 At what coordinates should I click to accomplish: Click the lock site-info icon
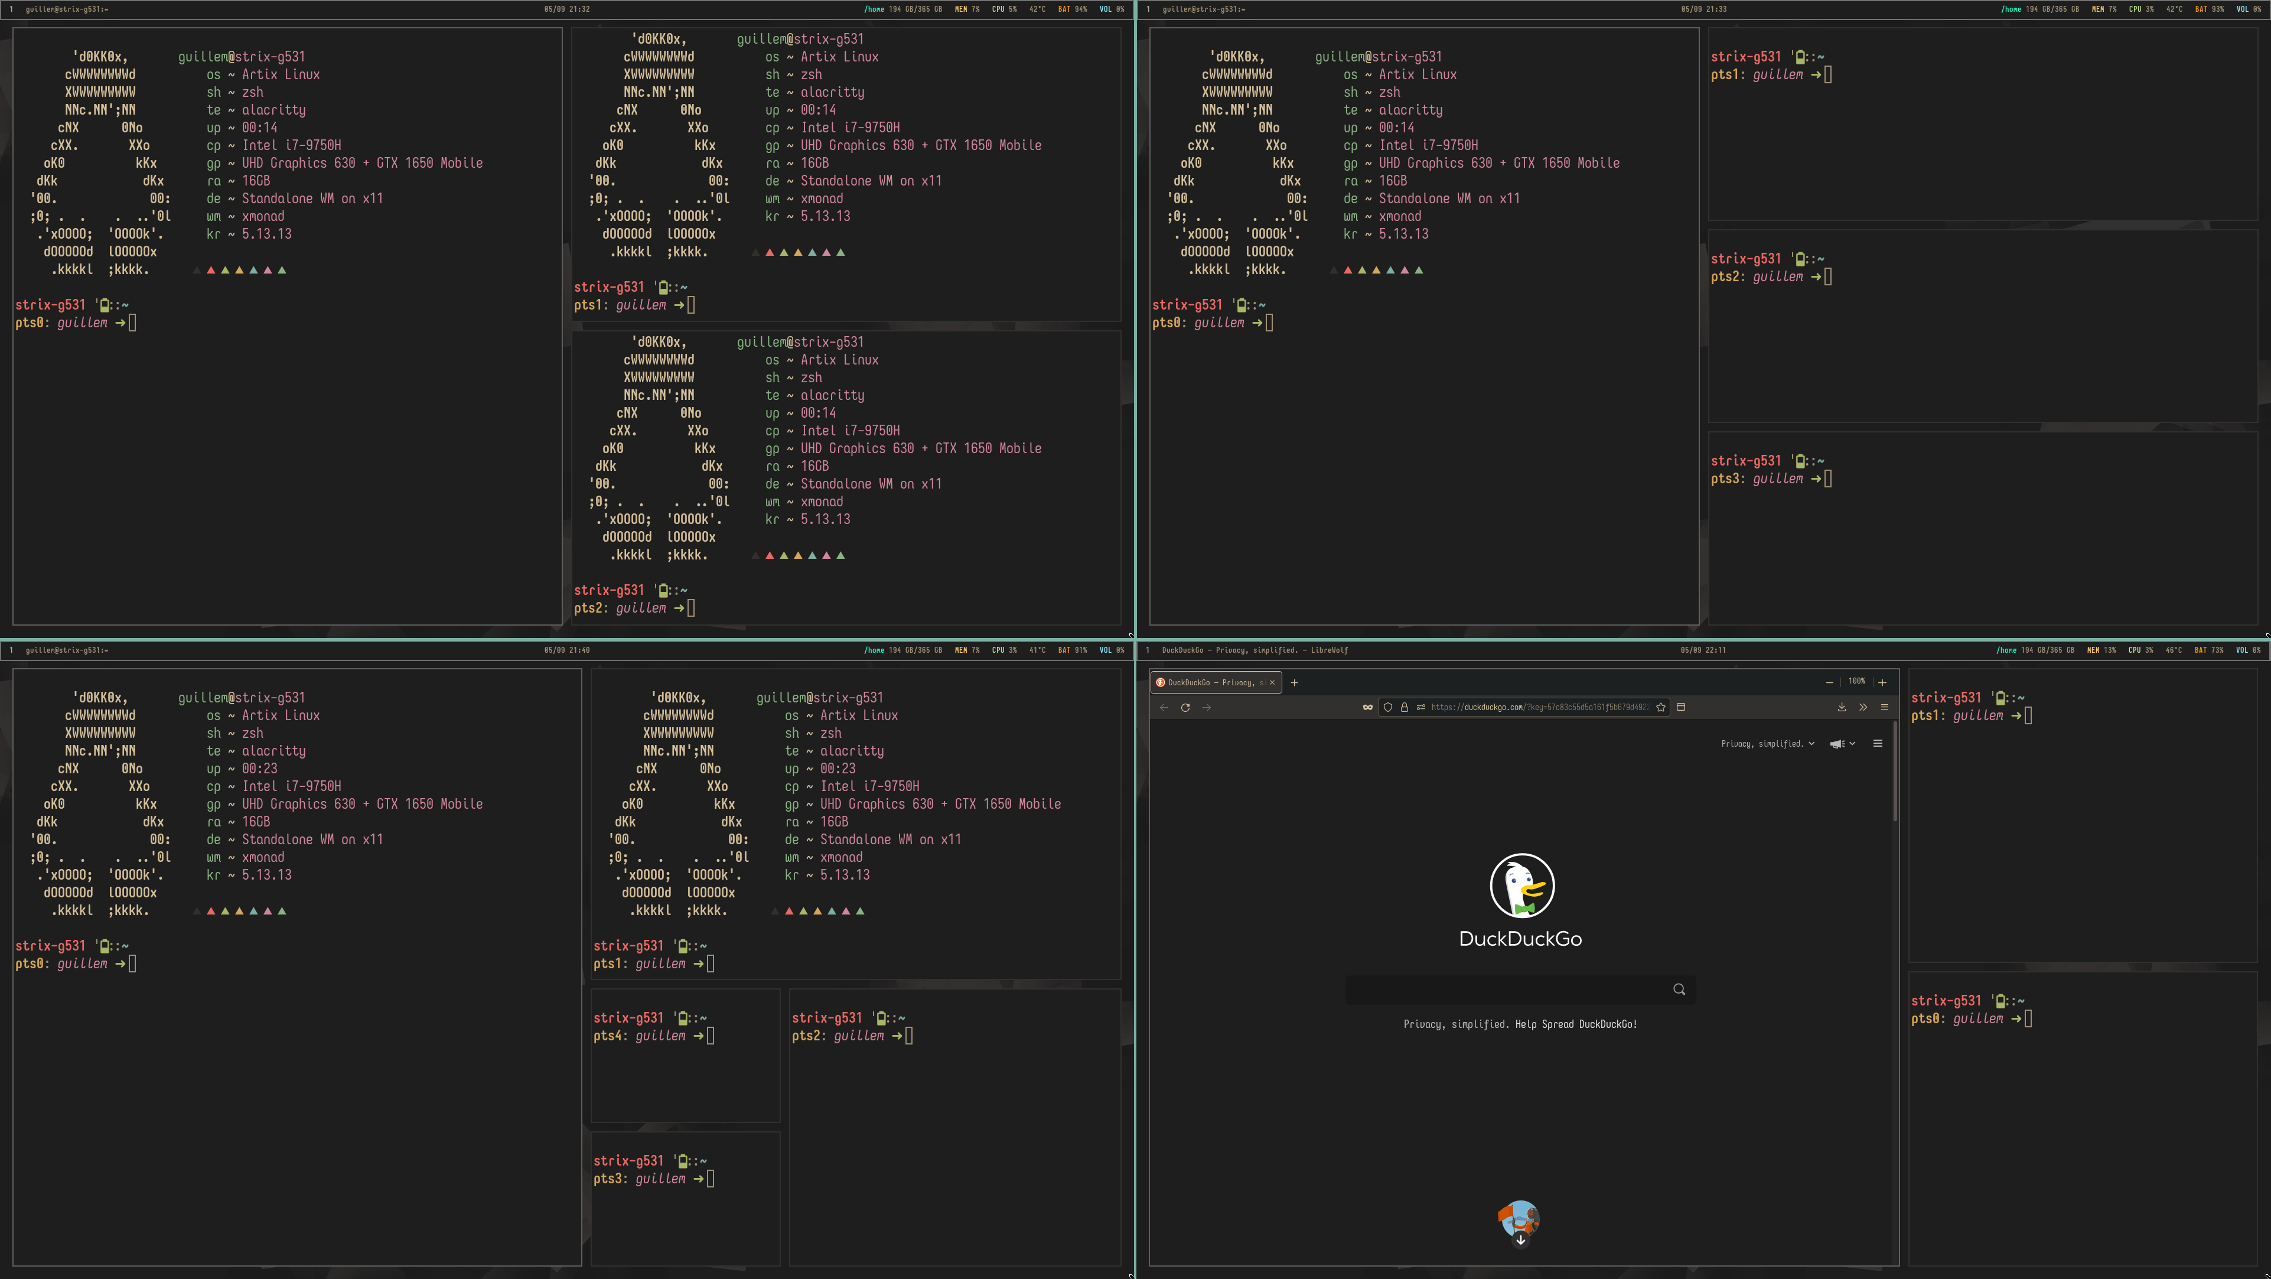pos(1405,707)
